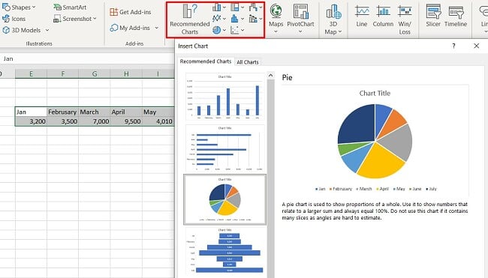
Task: Insert a SmartArt graphic
Action: 70,7
